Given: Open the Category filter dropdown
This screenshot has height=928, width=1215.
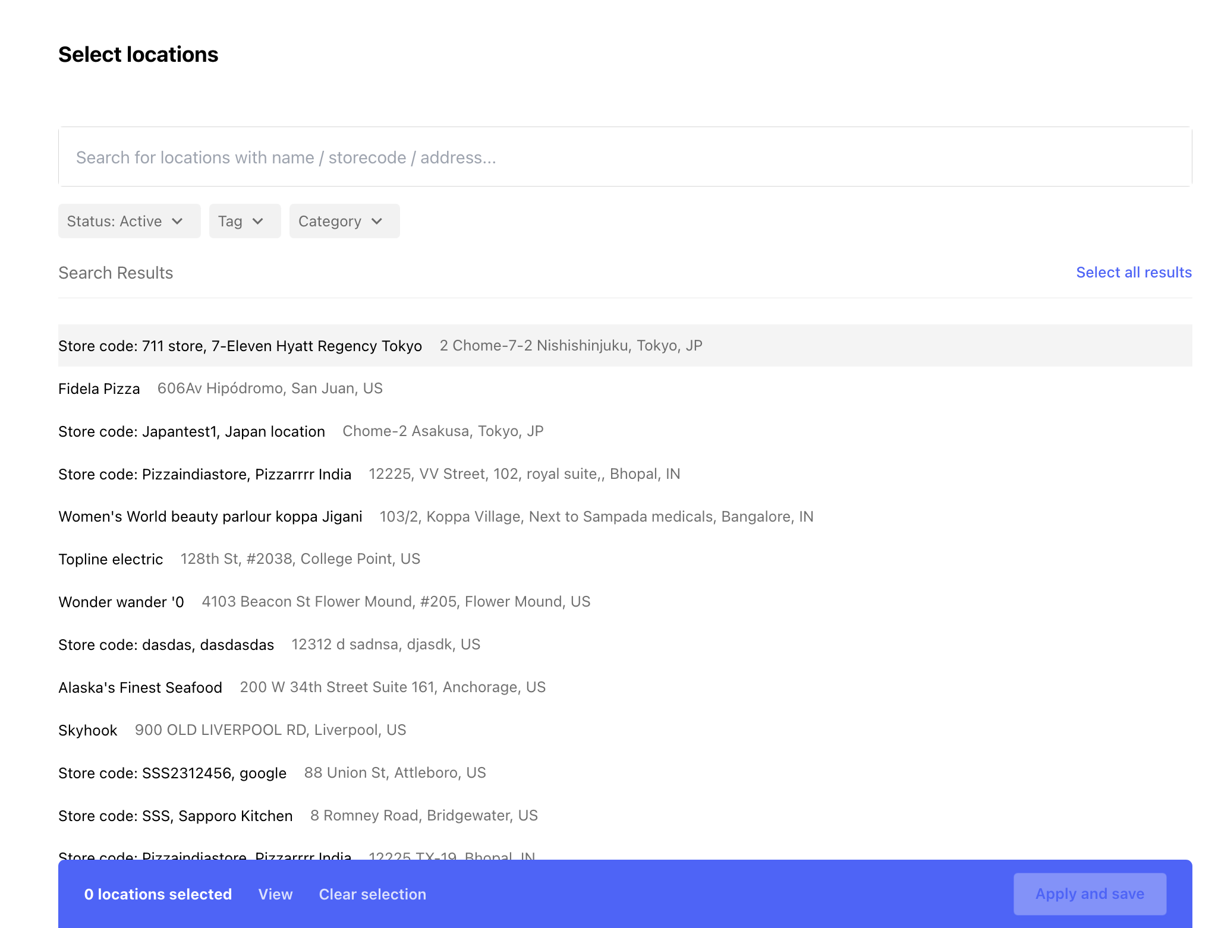Looking at the screenshot, I should click(344, 221).
